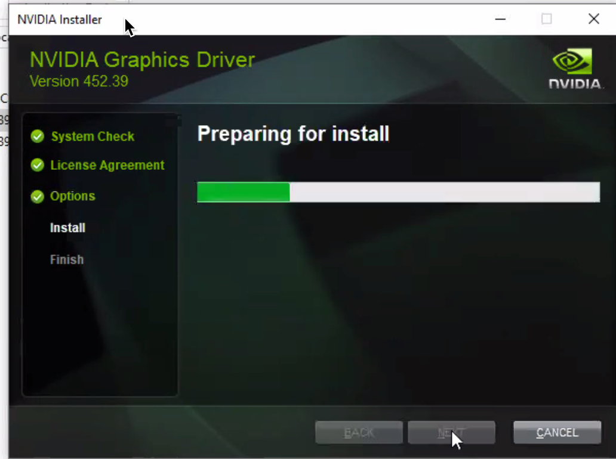Click the greyed-out Back button
Screen dimensions: 616x459
coord(359,432)
